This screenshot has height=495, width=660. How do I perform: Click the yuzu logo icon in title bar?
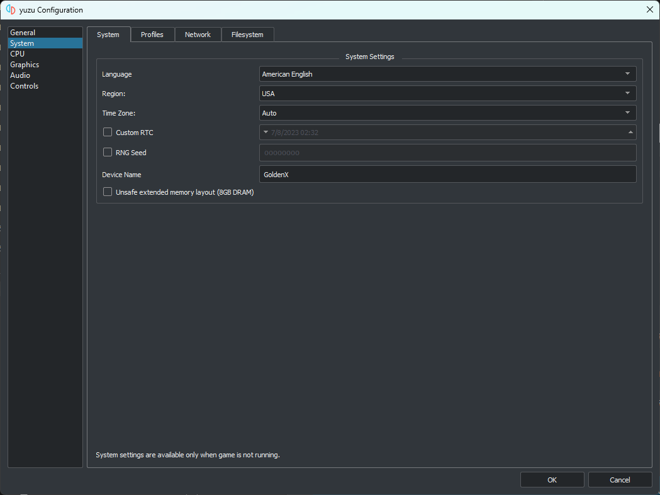(11, 10)
